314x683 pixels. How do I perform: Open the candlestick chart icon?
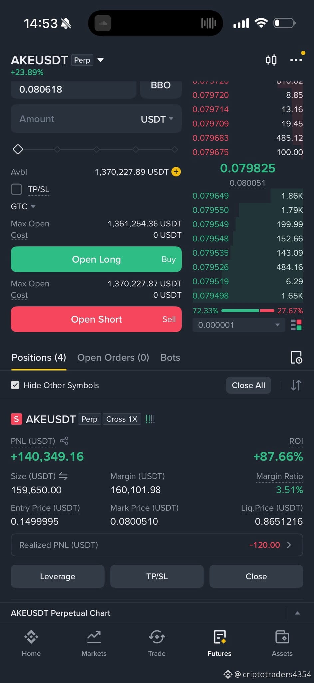pos(271,60)
